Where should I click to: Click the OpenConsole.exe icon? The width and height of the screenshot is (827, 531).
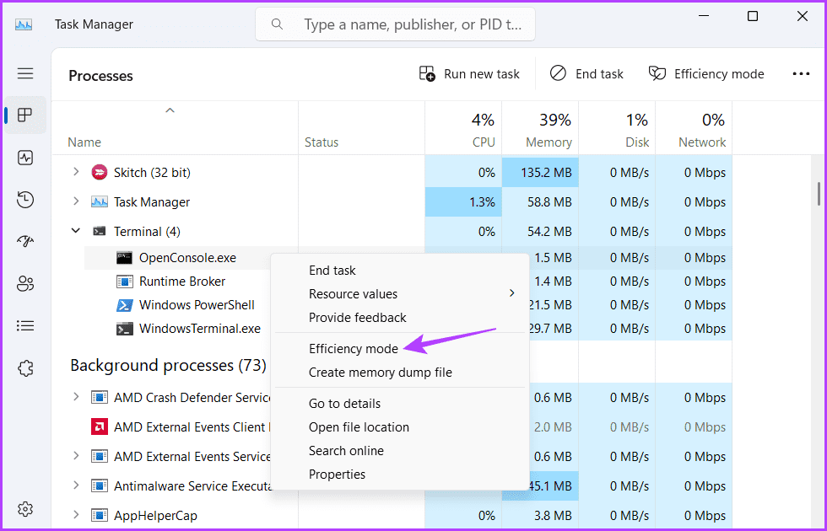click(x=125, y=258)
